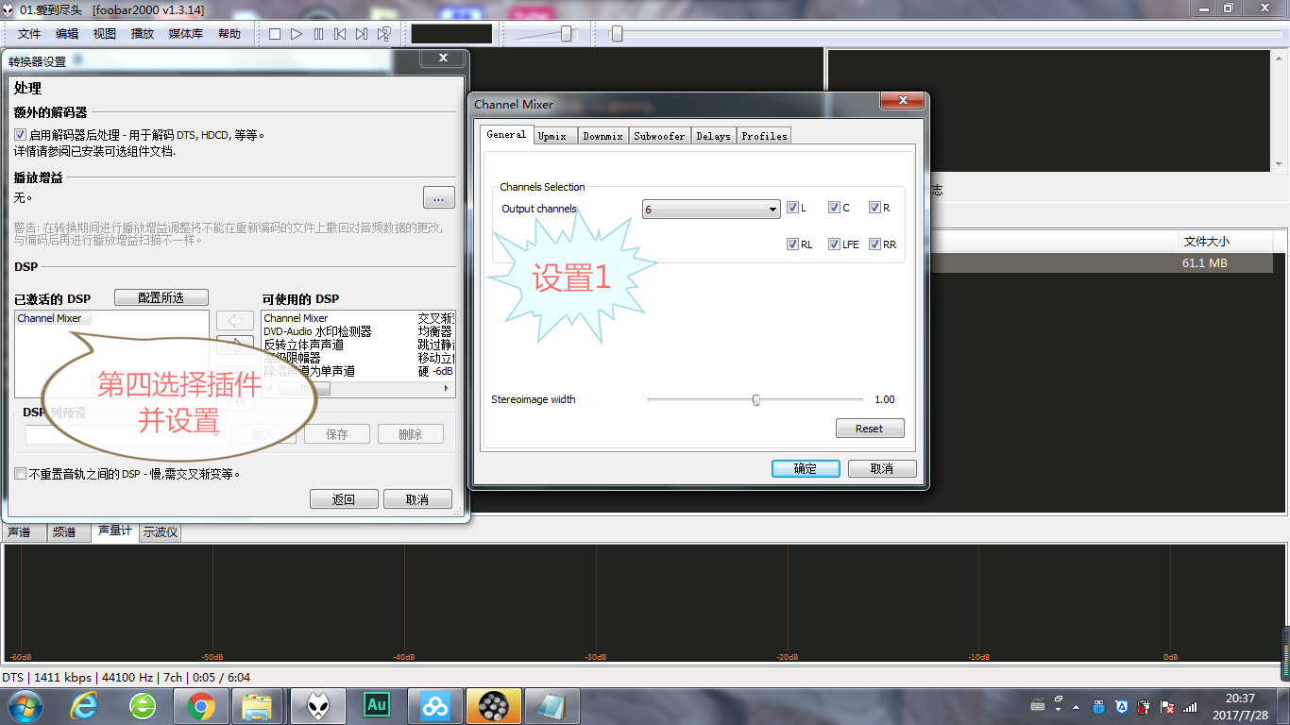Click the playback gain '...' button
The width and height of the screenshot is (1290, 725).
point(439,198)
